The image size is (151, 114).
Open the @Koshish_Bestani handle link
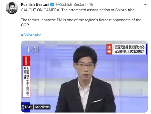[x=71, y=4]
